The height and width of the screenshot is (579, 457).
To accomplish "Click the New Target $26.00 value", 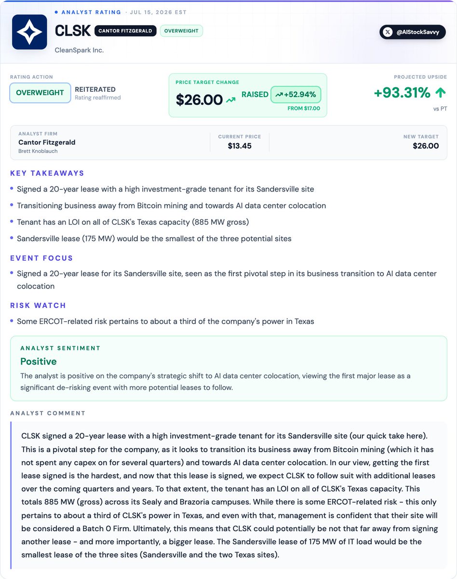I will (426, 146).
